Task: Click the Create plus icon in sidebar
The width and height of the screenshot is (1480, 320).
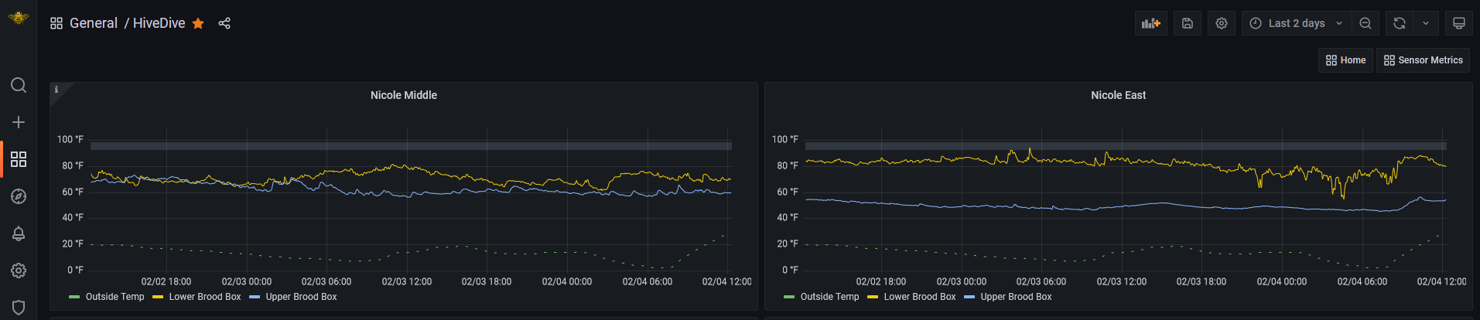Action: pyautogui.click(x=19, y=122)
